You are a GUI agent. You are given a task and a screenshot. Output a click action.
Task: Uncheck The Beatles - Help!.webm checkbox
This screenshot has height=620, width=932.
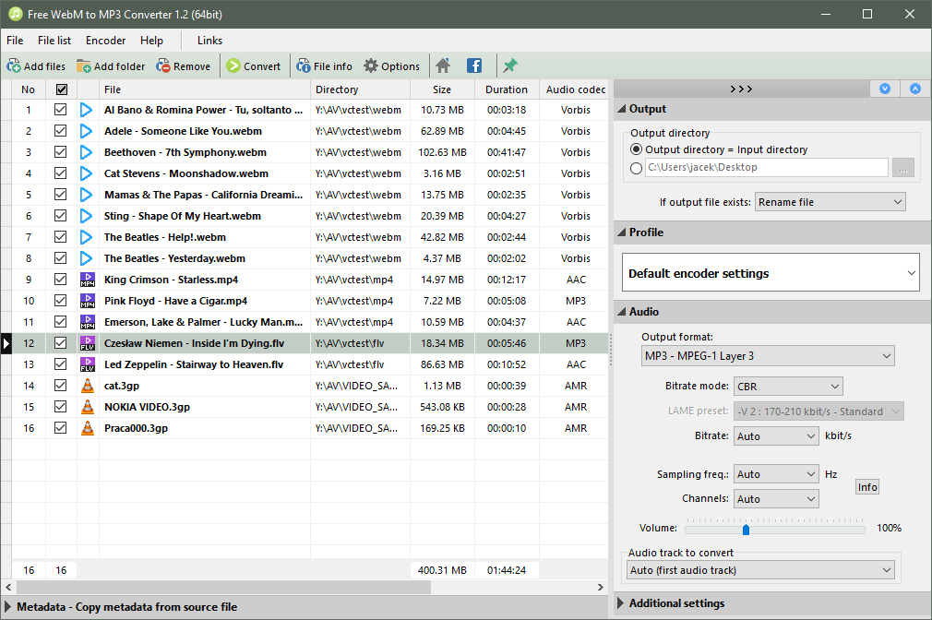60,236
